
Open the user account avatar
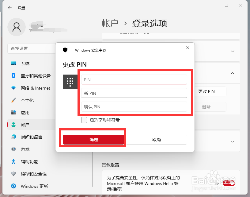(17, 27)
